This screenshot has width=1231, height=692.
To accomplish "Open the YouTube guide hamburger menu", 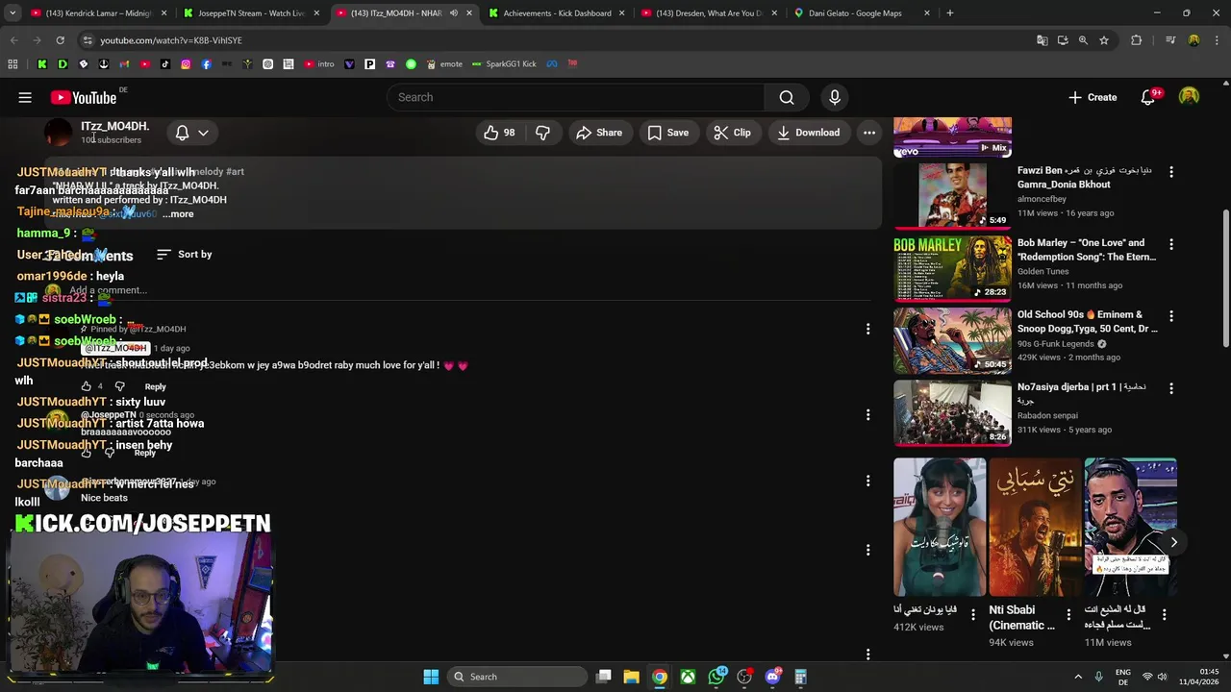I will tap(25, 97).
